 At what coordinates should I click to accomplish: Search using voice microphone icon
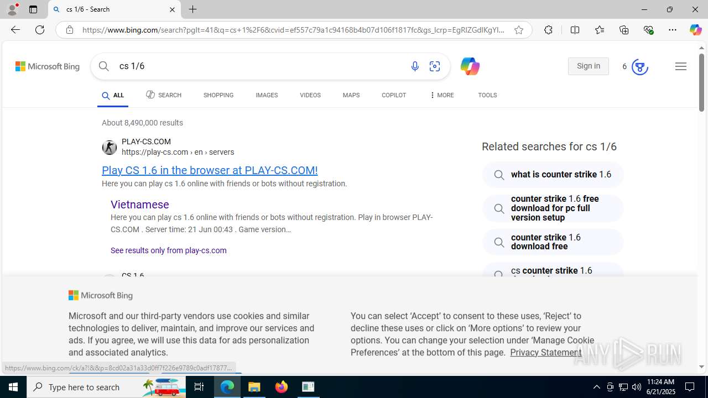click(415, 66)
